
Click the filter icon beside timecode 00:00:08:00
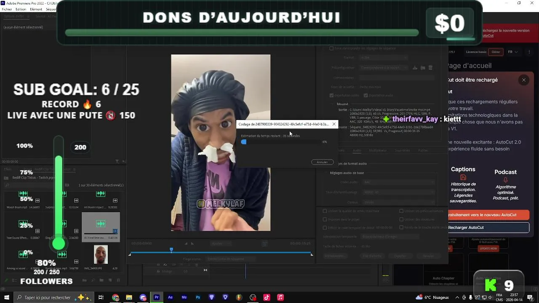pos(117,162)
